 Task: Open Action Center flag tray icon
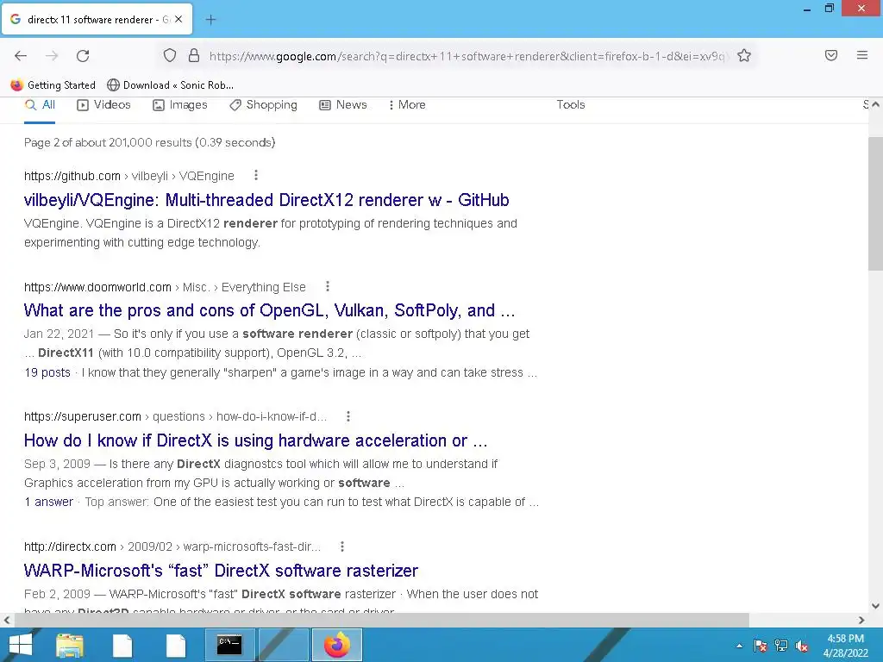(761, 646)
